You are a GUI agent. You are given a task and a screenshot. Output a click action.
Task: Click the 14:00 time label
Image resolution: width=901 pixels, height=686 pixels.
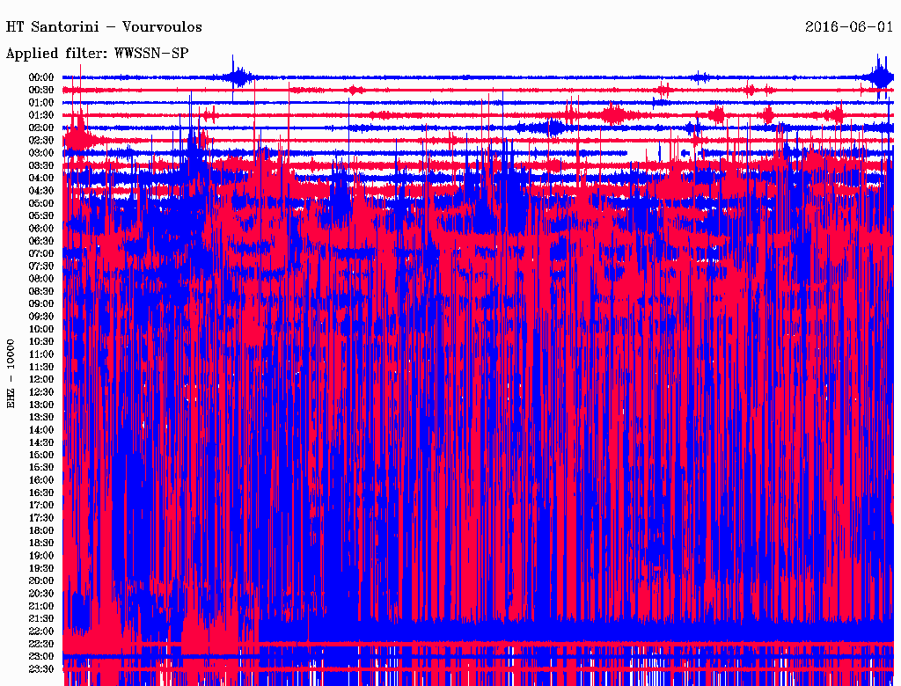click(x=41, y=430)
